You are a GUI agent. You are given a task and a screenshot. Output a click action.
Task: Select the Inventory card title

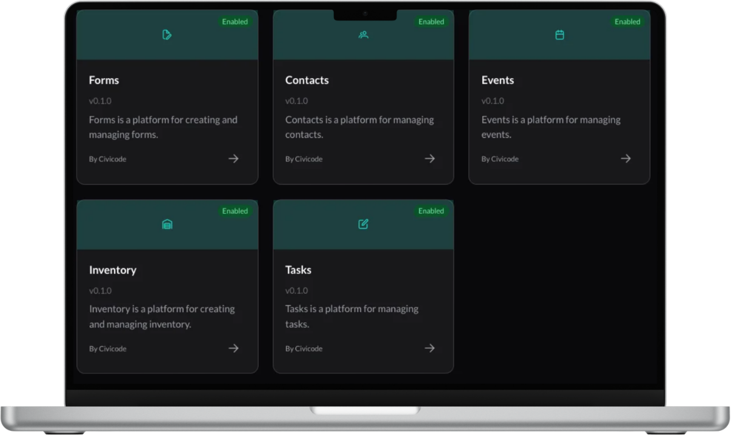(113, 270)
